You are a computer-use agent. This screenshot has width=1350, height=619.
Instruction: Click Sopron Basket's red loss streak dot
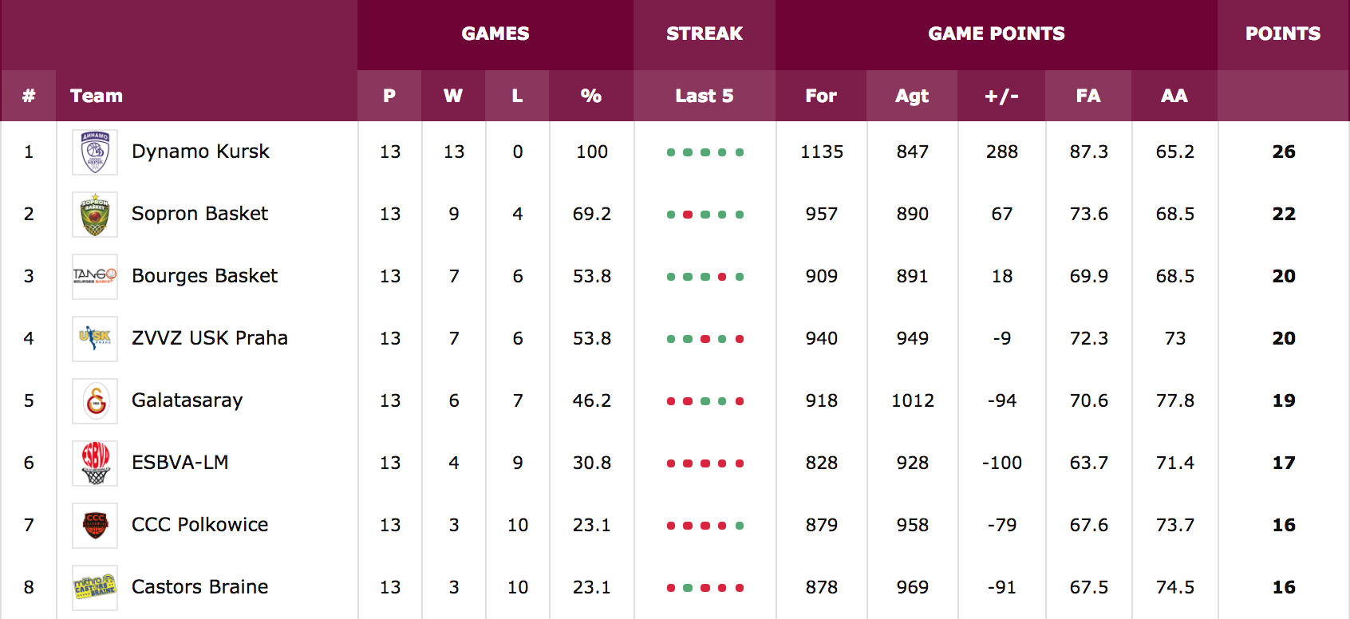(688, 215)
